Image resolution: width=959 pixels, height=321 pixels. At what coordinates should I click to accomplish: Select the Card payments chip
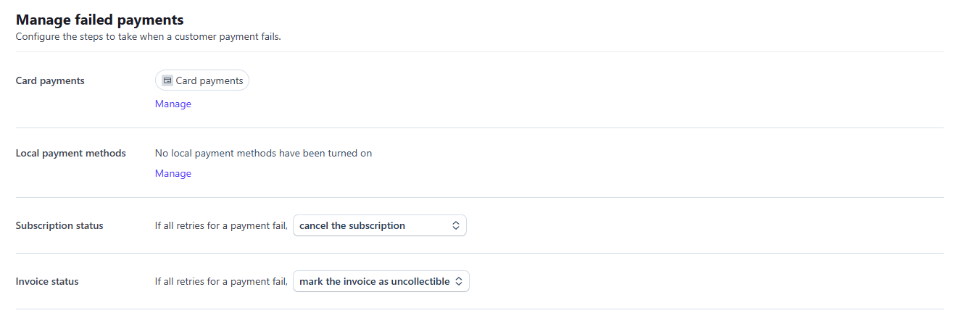click(202, 80)
